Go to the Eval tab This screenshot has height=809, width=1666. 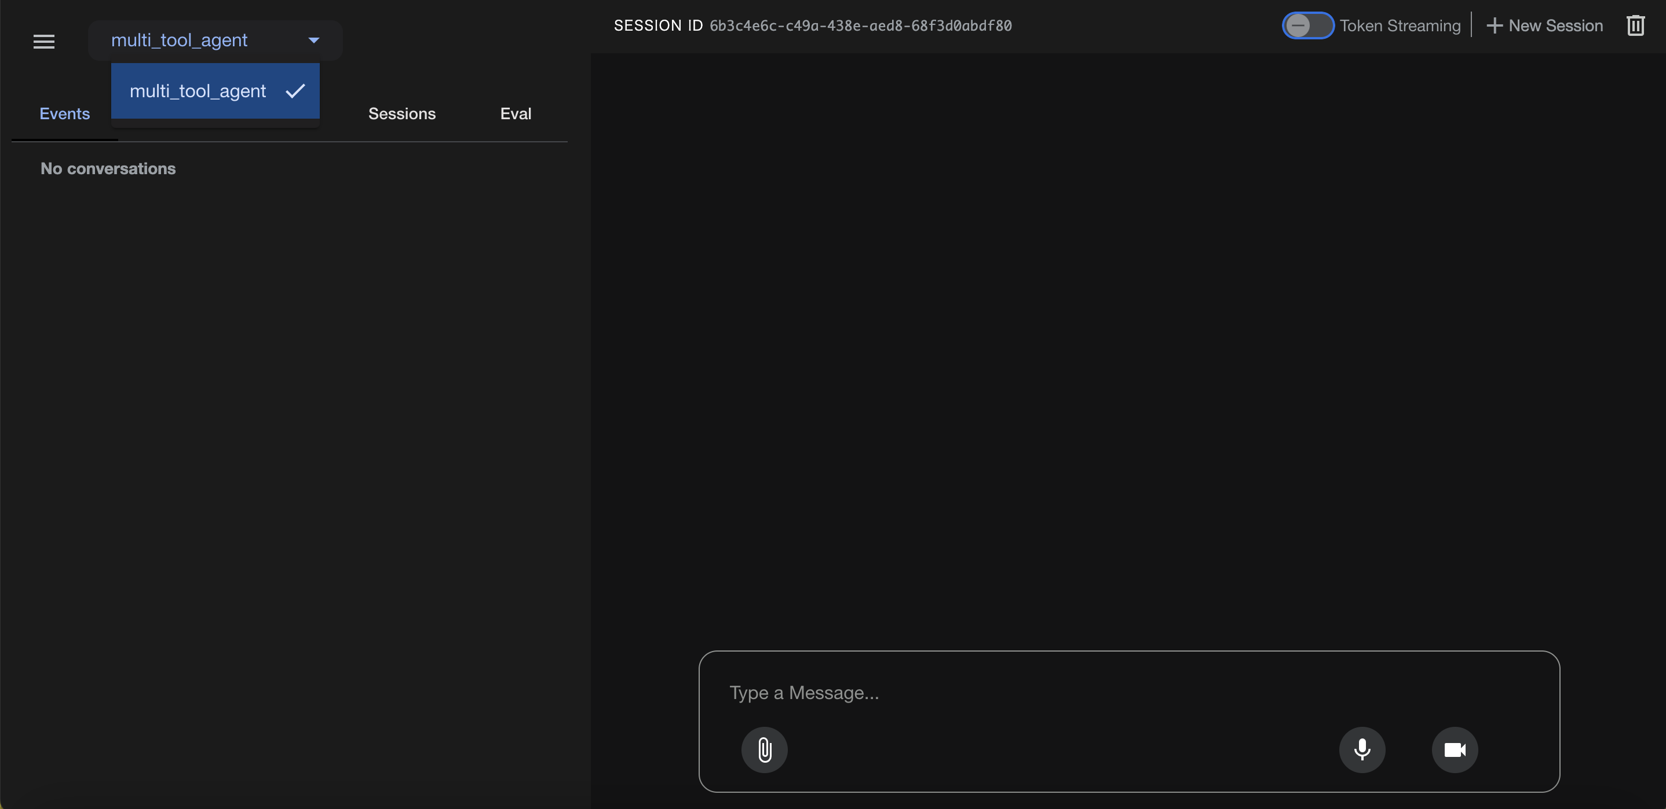[516, 114]
